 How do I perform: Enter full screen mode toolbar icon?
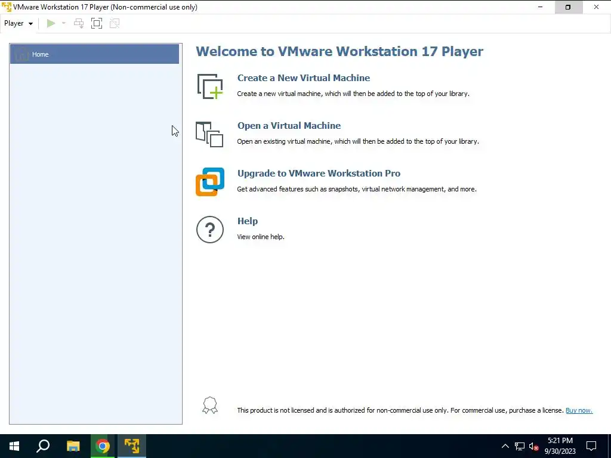pos(97,23)
